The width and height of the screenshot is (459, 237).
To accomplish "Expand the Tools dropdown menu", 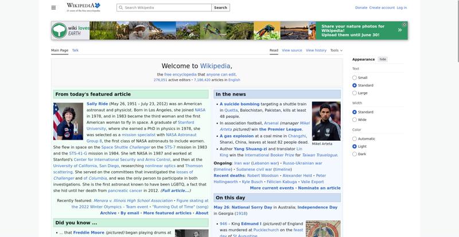I will click(336, 50).
